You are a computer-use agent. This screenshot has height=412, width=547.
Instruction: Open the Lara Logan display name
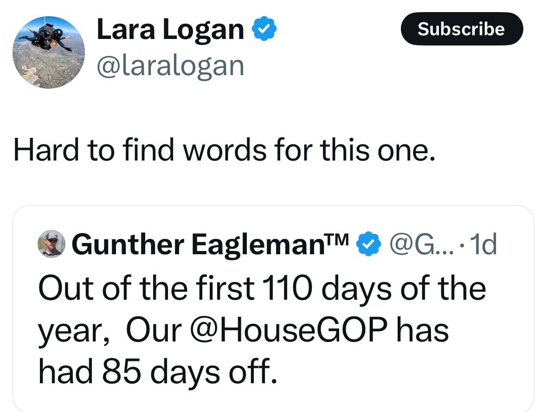170,30
